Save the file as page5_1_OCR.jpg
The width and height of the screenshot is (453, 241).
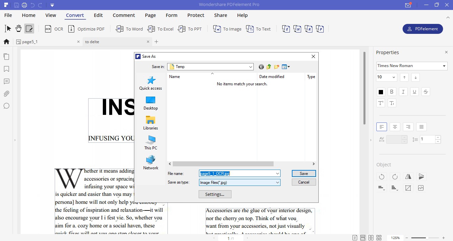pos(303,173)
